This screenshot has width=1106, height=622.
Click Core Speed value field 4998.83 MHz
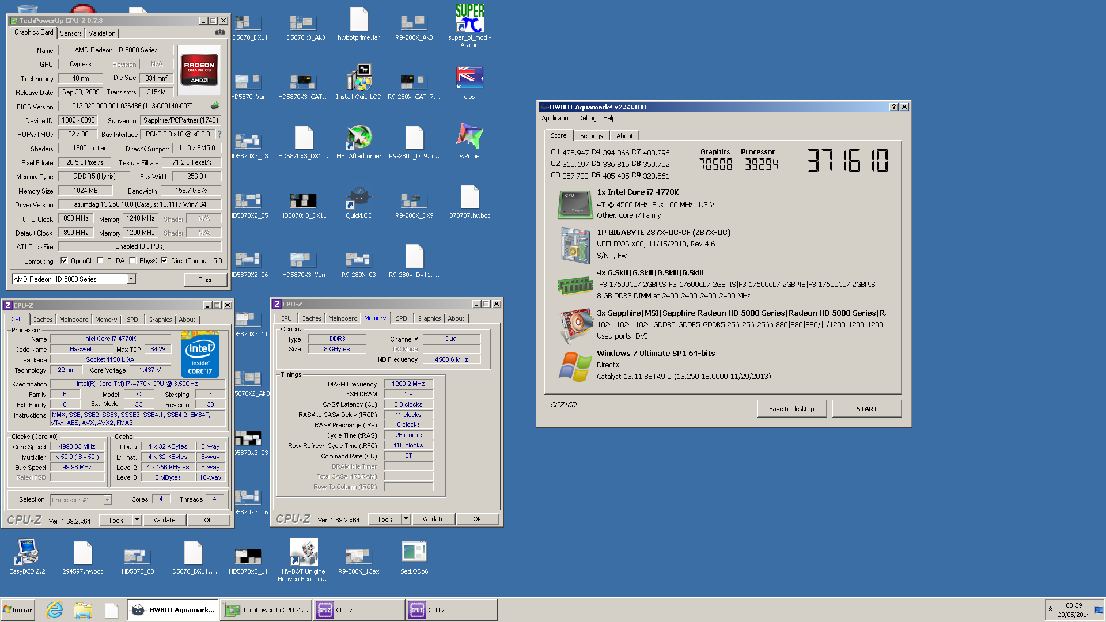(77, 446)
